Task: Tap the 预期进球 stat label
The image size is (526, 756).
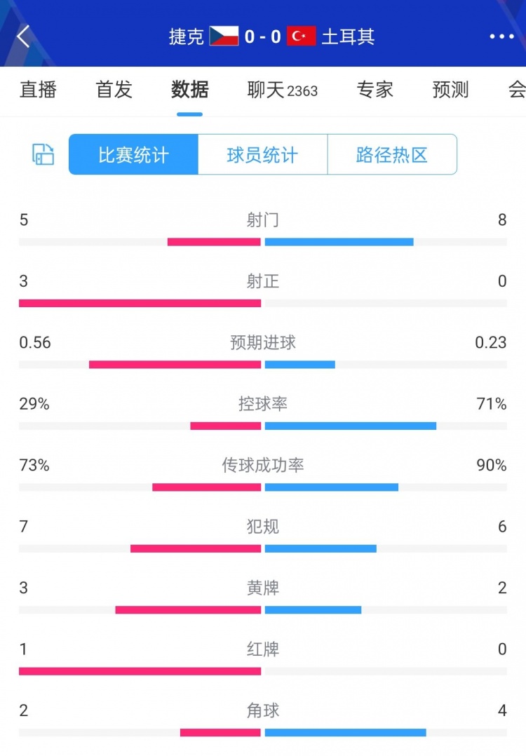Action: (263, 342)
